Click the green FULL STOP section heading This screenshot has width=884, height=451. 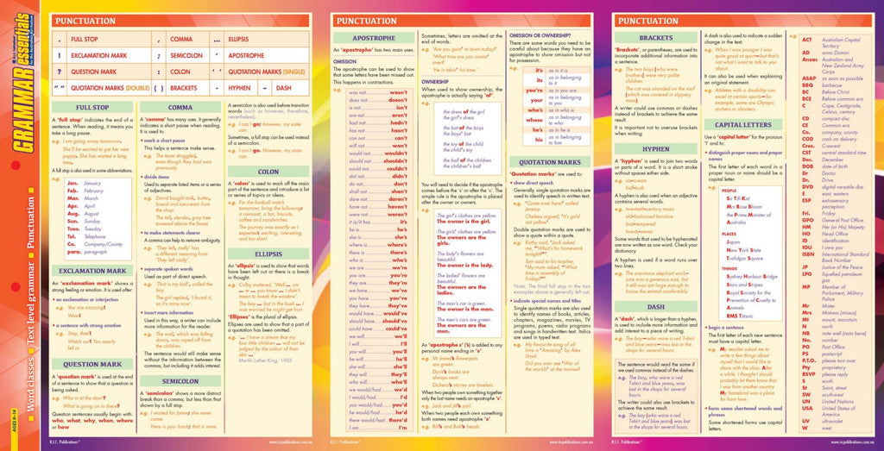click(92, 107)
